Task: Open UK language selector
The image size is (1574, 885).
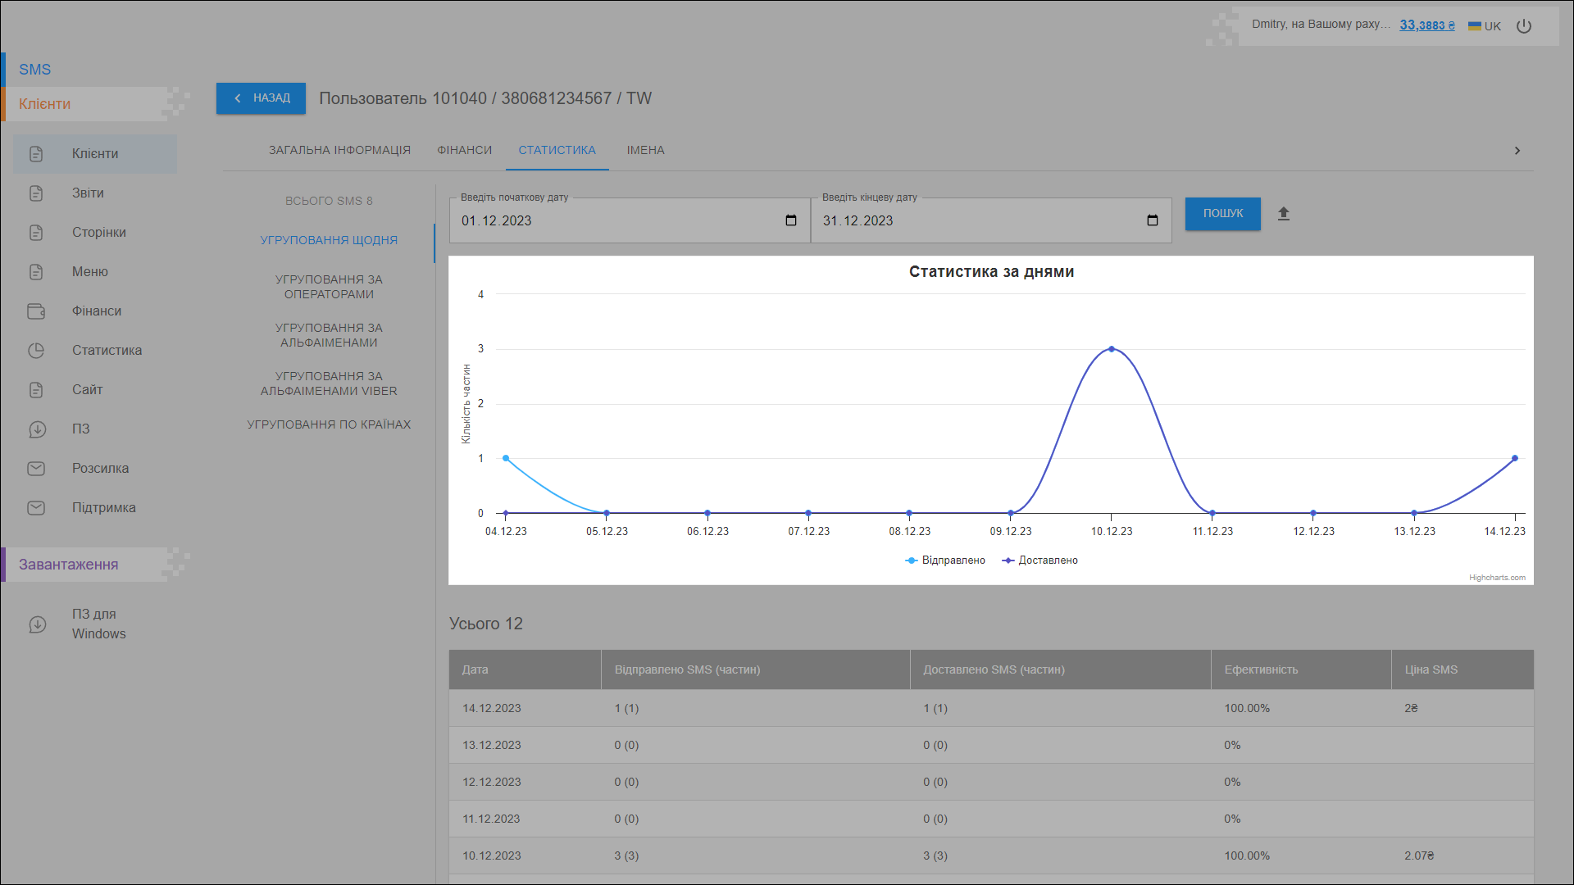Action: click(x=1485, y=26)
